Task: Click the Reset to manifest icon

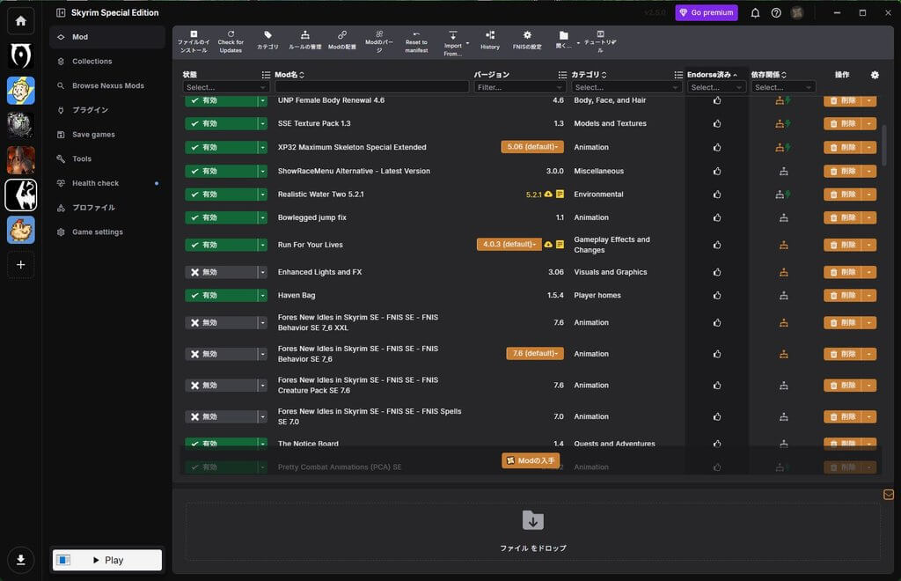Action: click(416, 34)
